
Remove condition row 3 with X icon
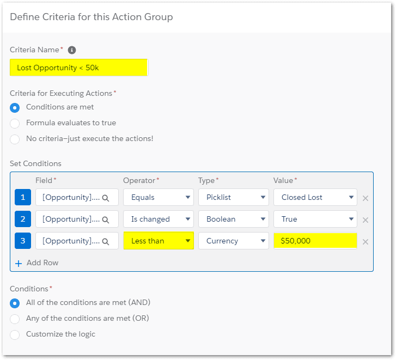365,242
